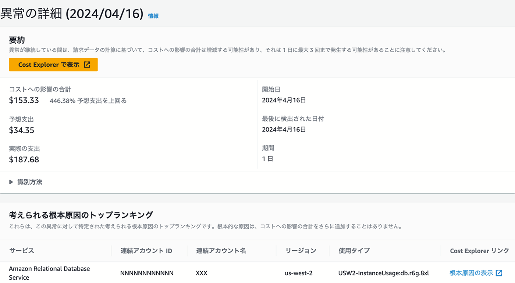The image size is (515, 283).
Task: Expand the 識別方法 section
Action: coord(26,182)
